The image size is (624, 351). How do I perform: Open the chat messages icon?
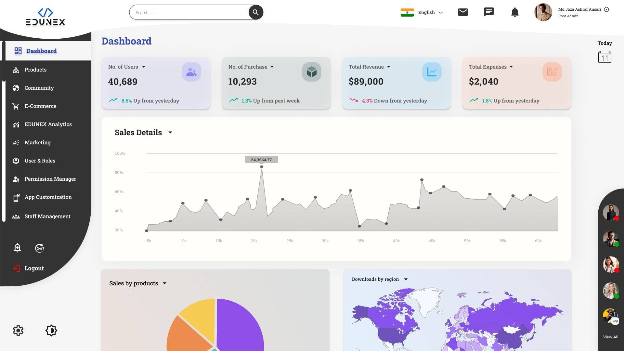click(x=489, y=12)
